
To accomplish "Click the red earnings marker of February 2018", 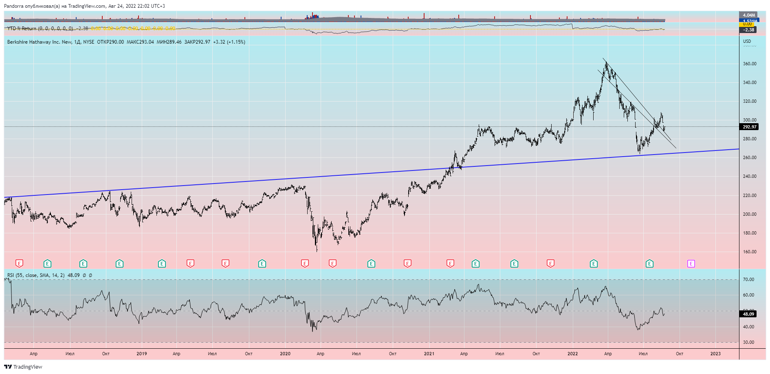I will [19, 263].
